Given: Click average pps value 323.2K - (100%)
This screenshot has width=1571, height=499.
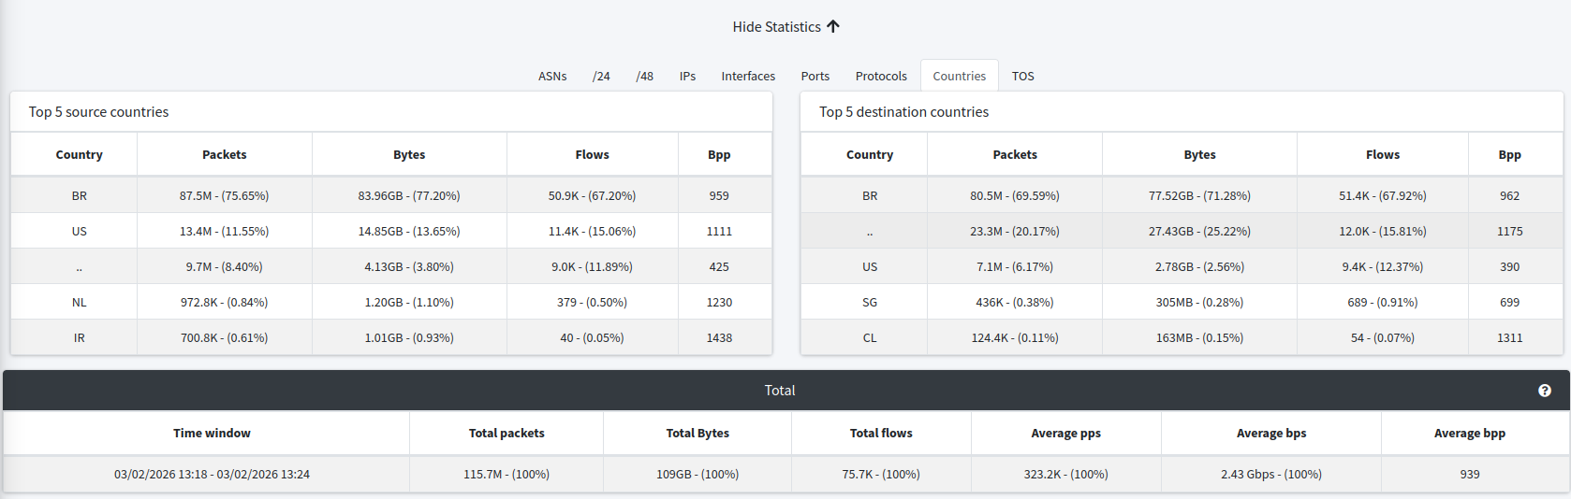Looking at the screenshot, I should [x=1065, y=474].
